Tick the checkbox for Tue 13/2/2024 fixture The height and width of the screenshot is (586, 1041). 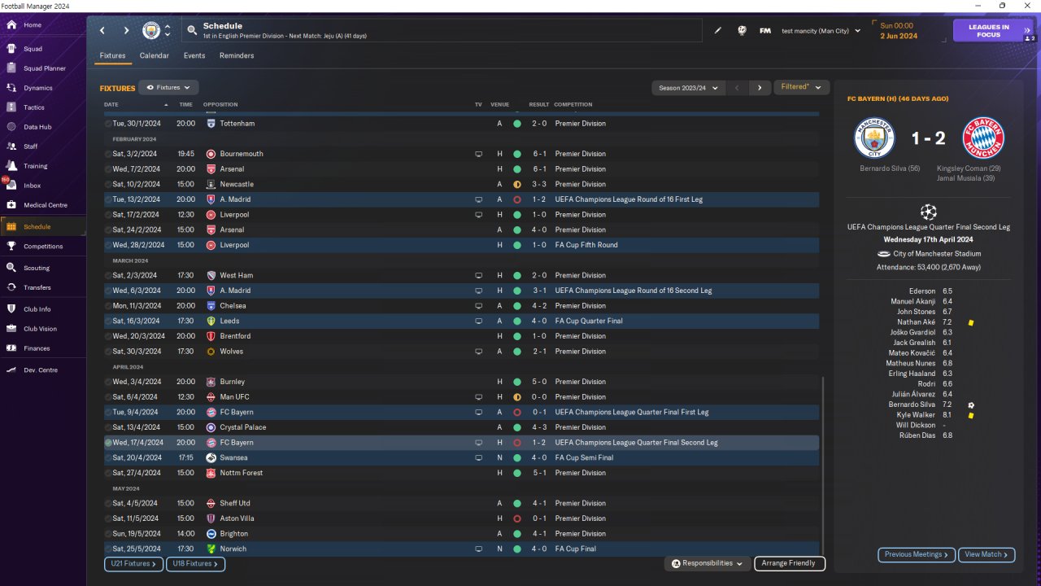[108, 199]
